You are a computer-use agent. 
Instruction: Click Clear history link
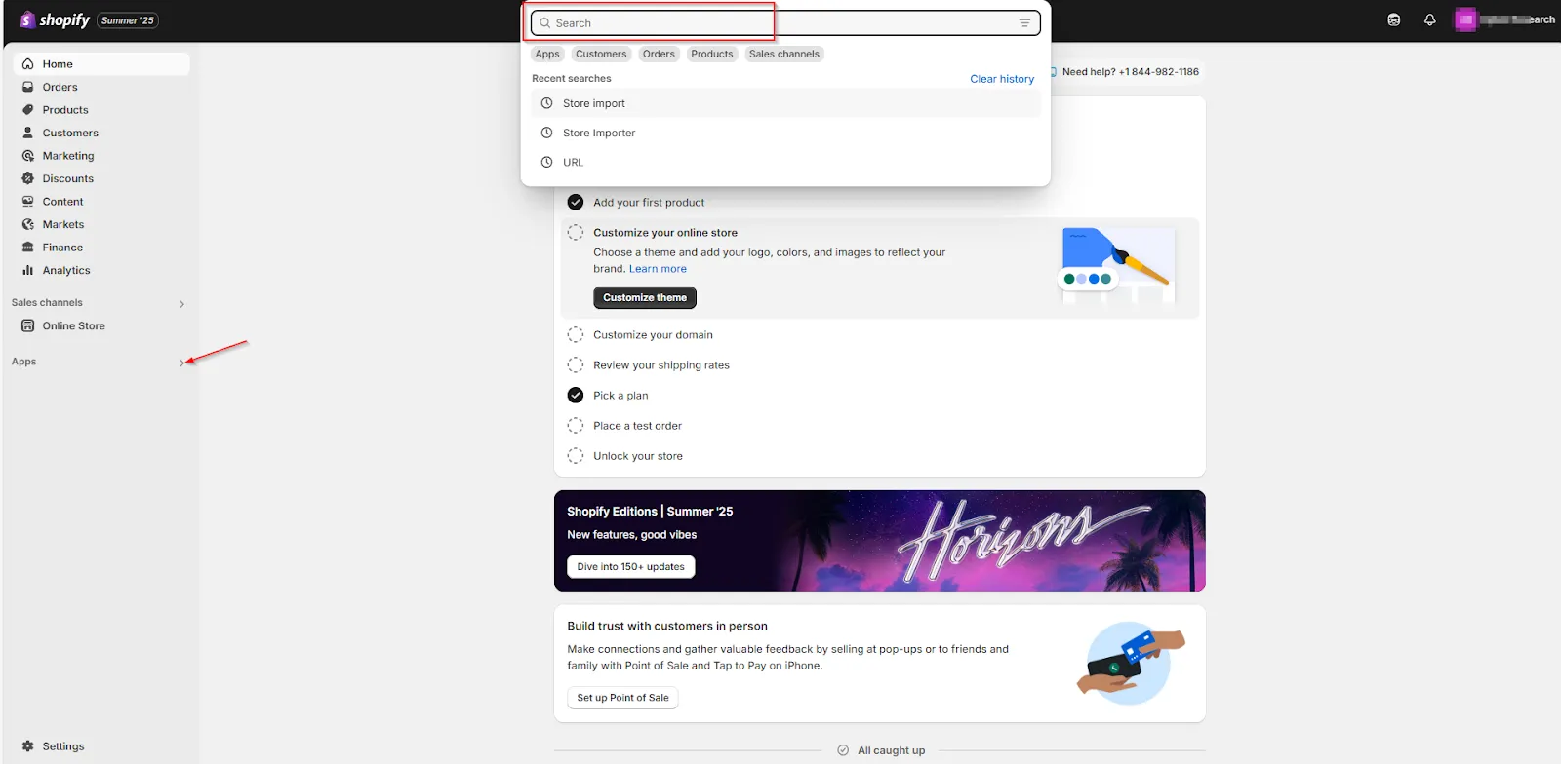tap(1002, 79)
